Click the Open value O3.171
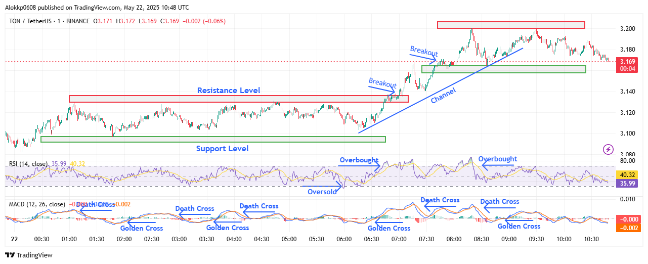The height and width of the screenshot is (264, 648). pyautogui.click(x=102, y=21)
